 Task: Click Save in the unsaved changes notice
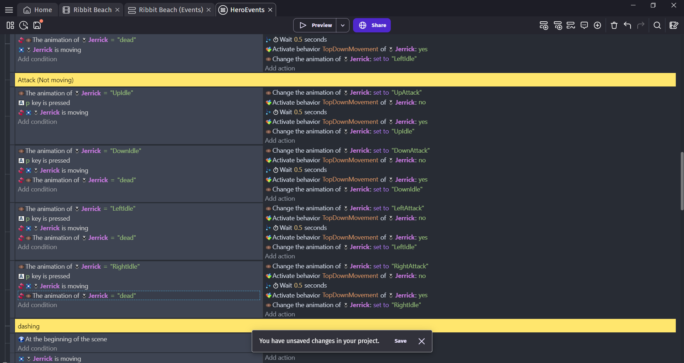(x=400, y=341)
